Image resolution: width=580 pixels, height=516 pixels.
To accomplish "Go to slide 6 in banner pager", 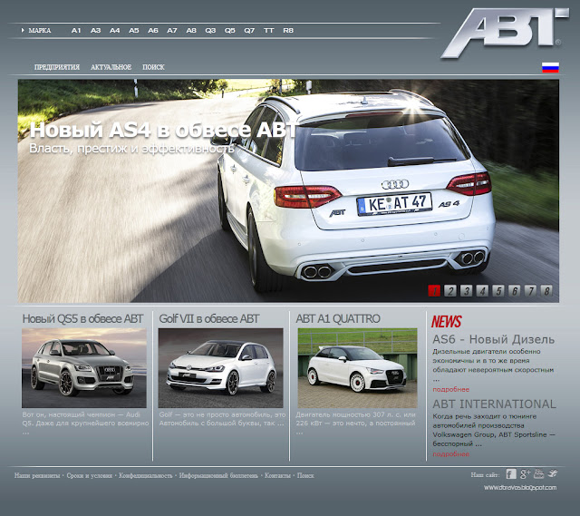I will (x=515, y=290).
